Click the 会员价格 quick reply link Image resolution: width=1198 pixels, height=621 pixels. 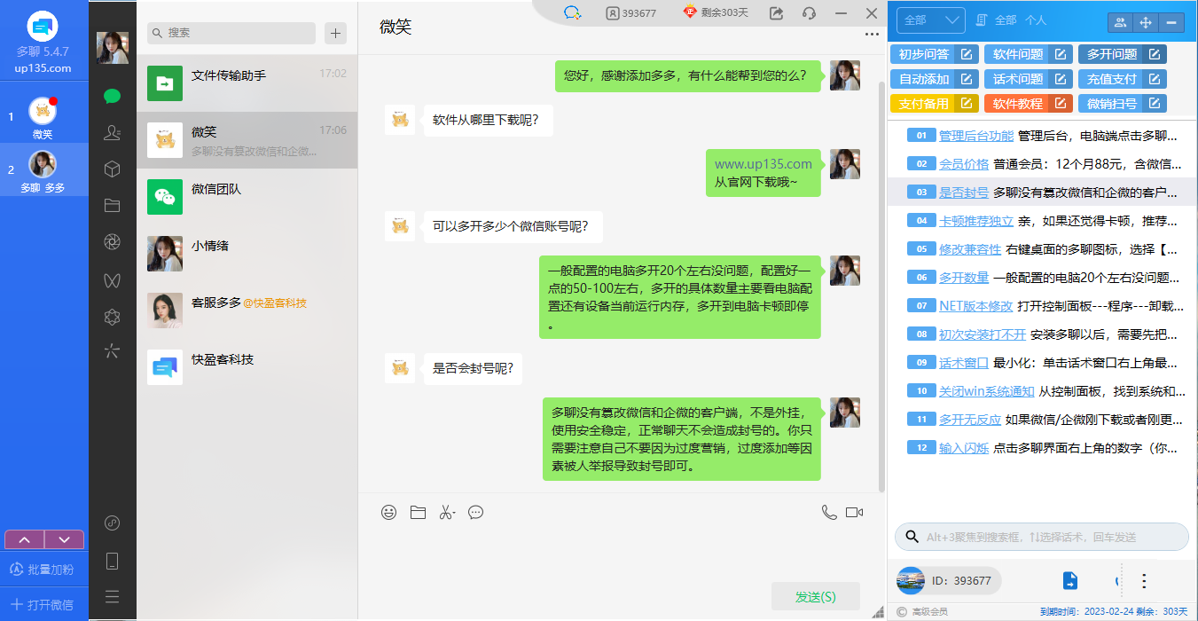pos(963,164)
